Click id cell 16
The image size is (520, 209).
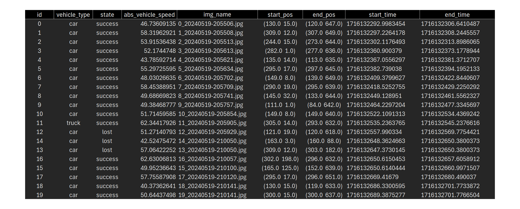pos(39,159)
